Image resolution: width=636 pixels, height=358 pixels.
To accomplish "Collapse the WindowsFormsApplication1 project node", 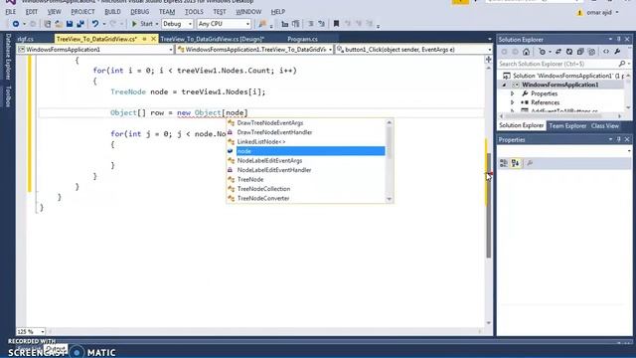I will coord(504,85).
